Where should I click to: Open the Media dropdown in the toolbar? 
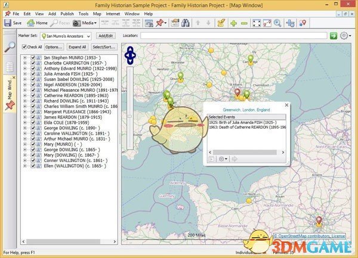point(89,23)
